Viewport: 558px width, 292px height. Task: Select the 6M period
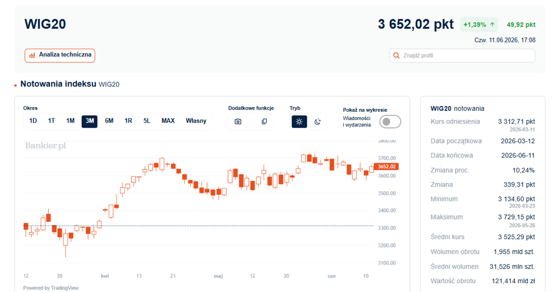(109, 121)
